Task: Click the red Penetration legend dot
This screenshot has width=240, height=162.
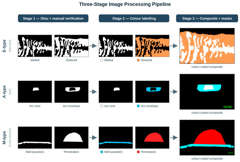Action: pos(138,152)
